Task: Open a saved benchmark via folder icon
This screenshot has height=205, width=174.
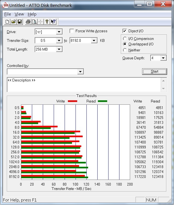Action: click(x=13, y=22)
